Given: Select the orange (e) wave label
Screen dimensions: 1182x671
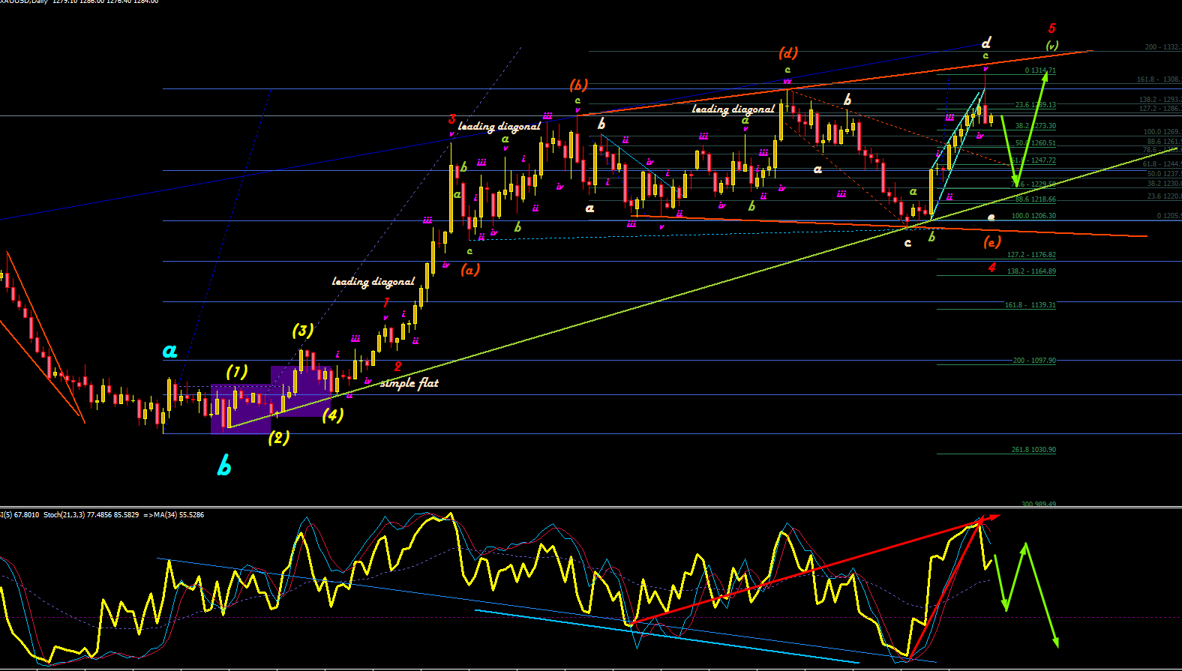Looking at the screenshot, I should [x=991, y=241].
